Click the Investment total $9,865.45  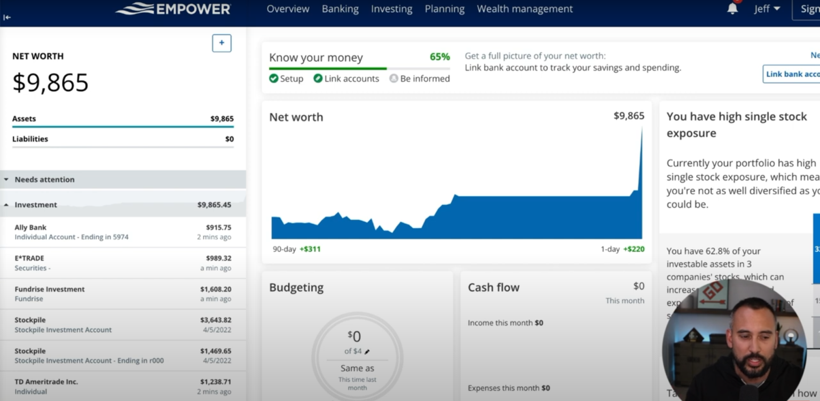point(214,205)
